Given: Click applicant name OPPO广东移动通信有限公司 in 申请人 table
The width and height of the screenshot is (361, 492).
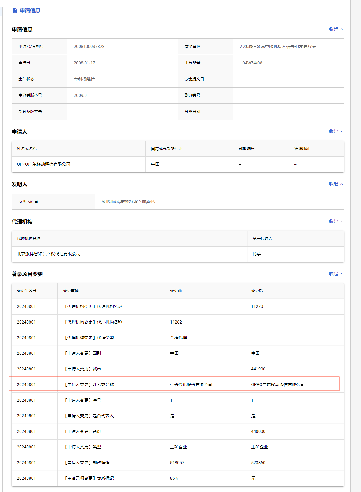Looking at the screenshot, I should pyautogui.click(x=44, y=164).
